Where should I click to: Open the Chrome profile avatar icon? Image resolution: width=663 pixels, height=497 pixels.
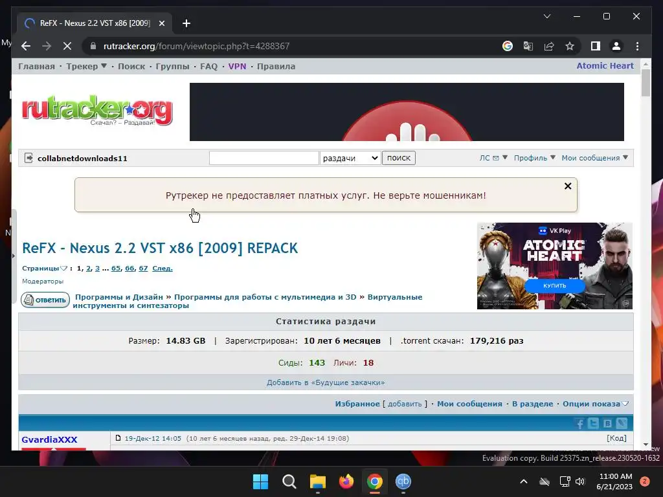pos(616,46)
